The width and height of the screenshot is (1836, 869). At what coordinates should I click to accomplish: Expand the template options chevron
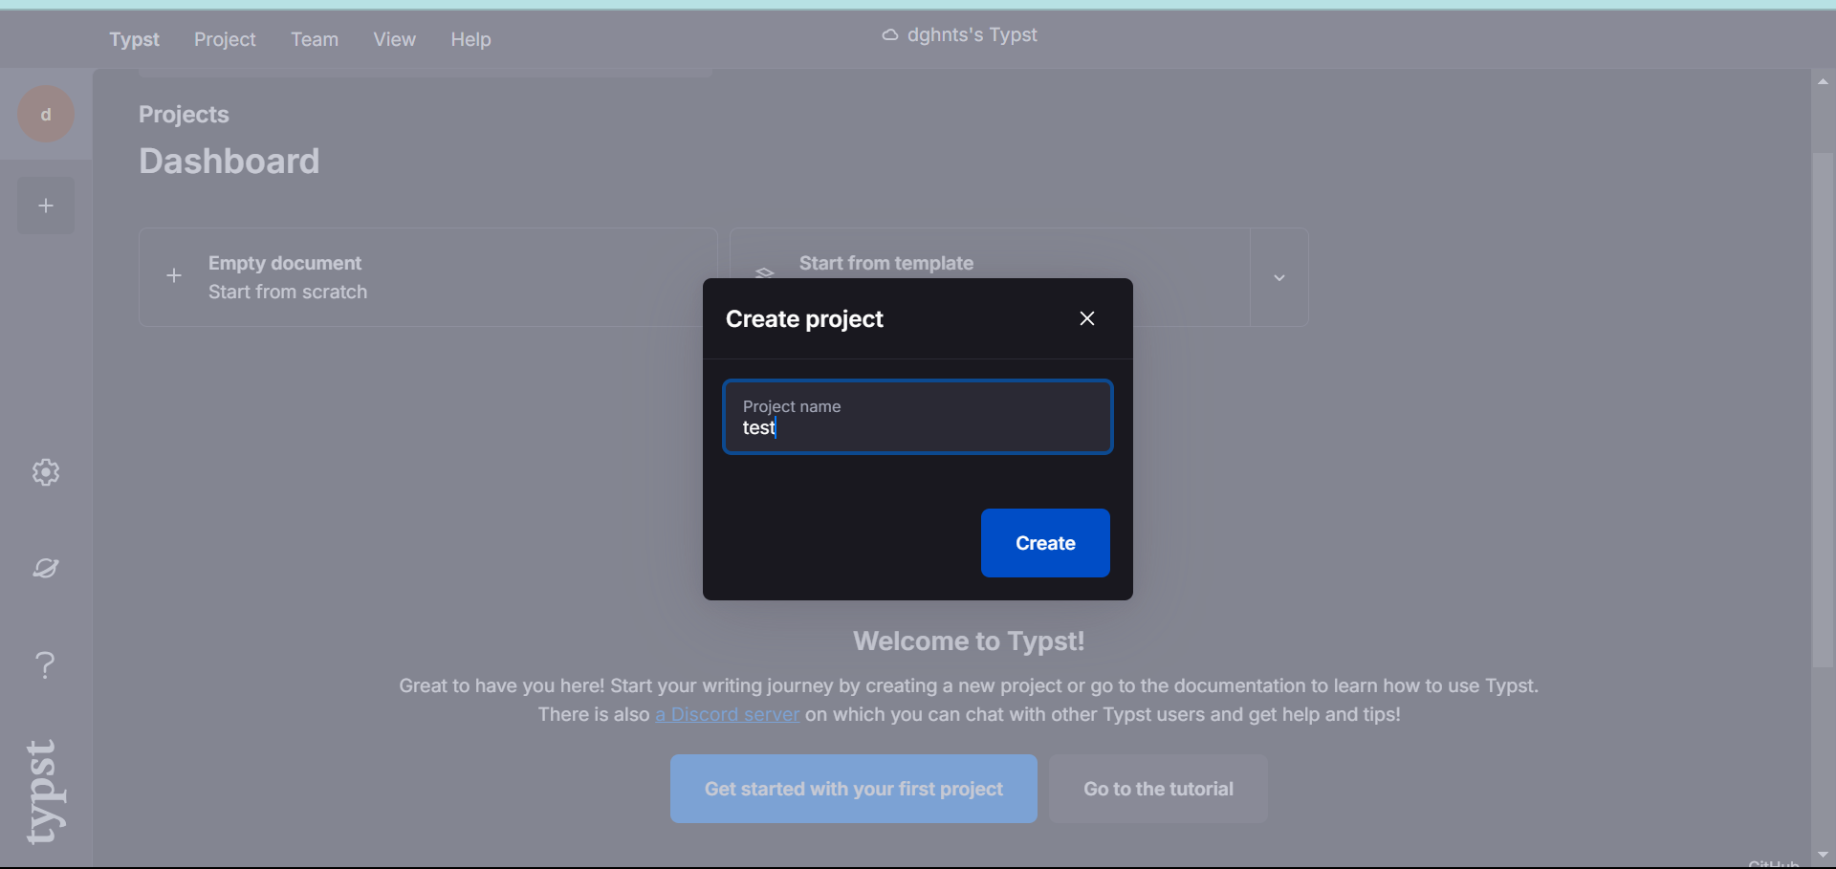1279,277
